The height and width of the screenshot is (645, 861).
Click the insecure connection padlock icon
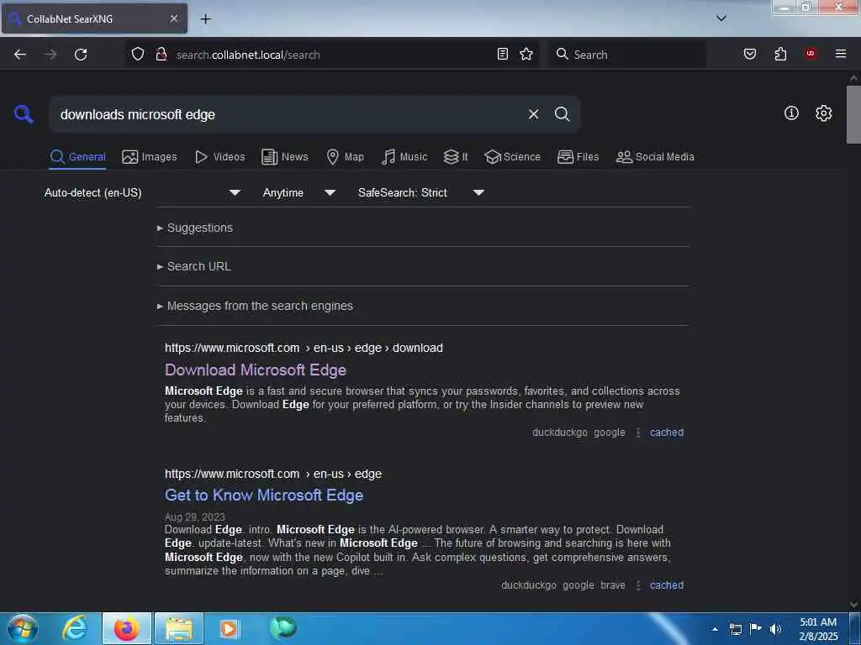click(161, 54)
